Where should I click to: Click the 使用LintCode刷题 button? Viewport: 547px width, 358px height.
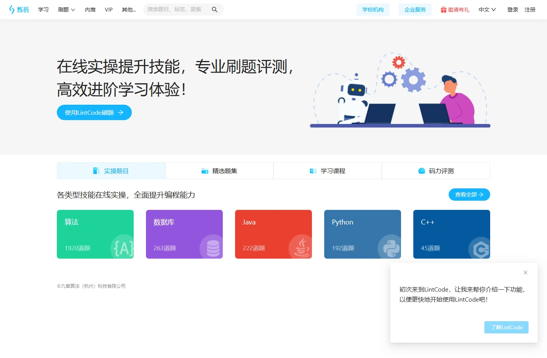click(94, 112)
